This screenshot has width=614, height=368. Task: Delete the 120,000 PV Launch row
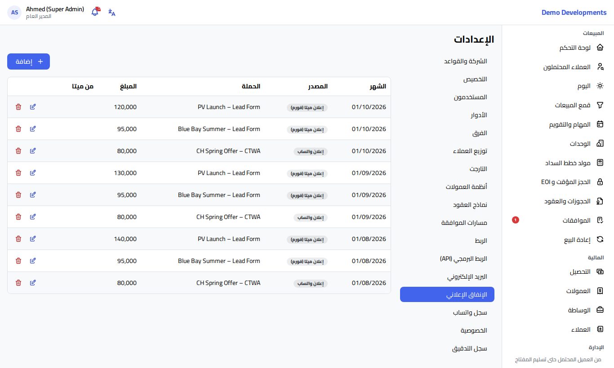[x=18, y=107]
